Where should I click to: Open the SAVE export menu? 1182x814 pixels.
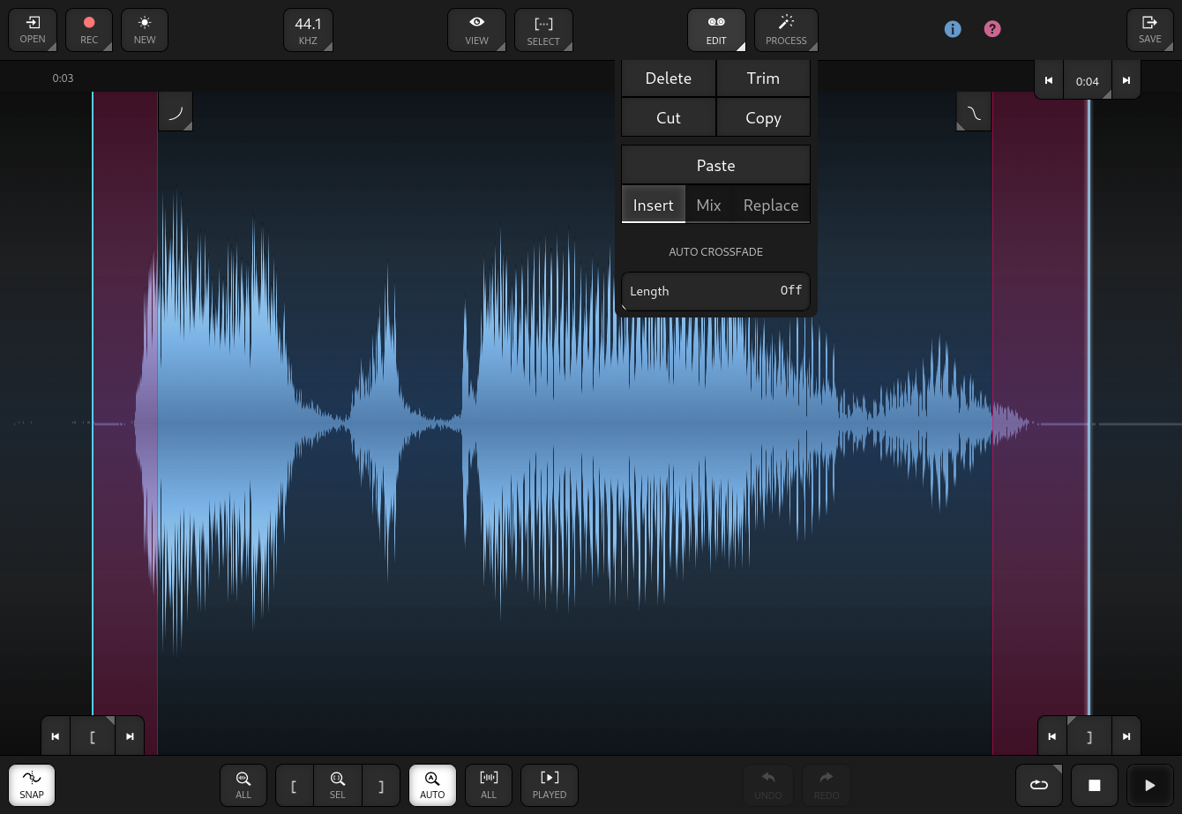(1150, 30)
